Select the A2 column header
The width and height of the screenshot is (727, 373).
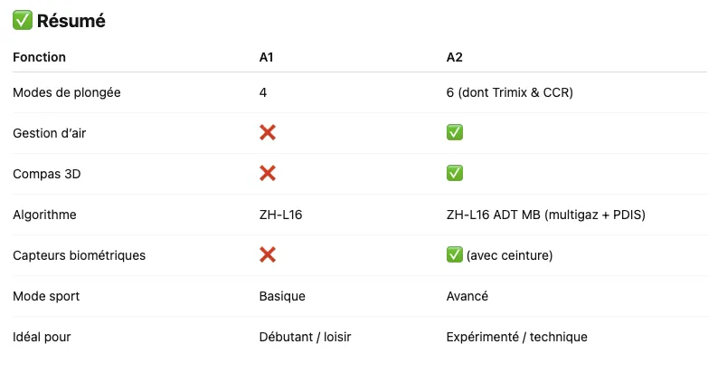[455, 57]
